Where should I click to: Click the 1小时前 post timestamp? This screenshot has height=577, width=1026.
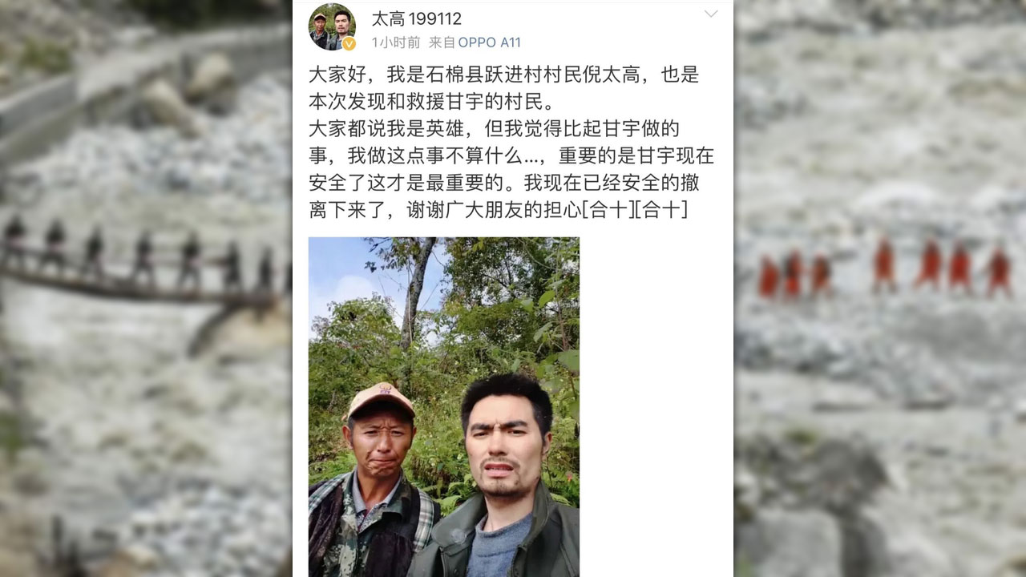tap(395, 42)
